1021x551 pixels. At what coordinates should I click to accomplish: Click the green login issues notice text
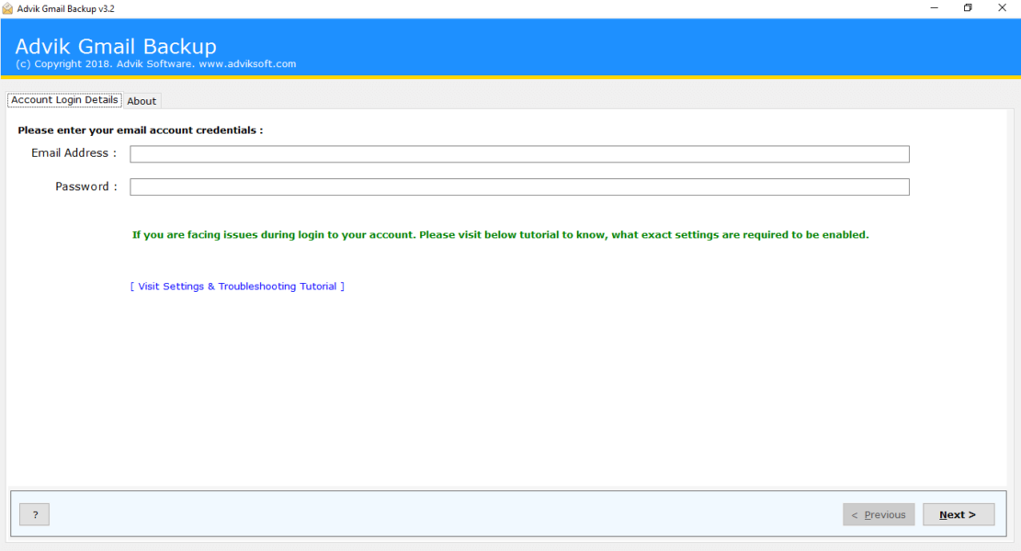tap(500, 235)
